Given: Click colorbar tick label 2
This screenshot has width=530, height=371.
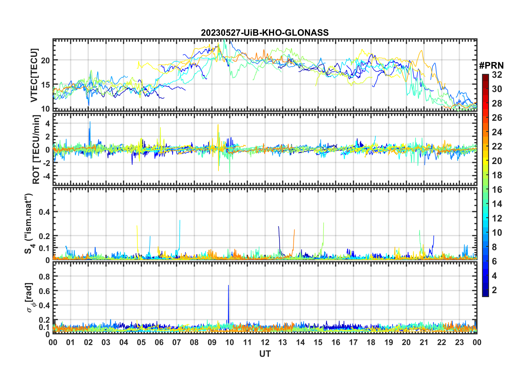Looking at the screenshot, I should pos(494,290).
